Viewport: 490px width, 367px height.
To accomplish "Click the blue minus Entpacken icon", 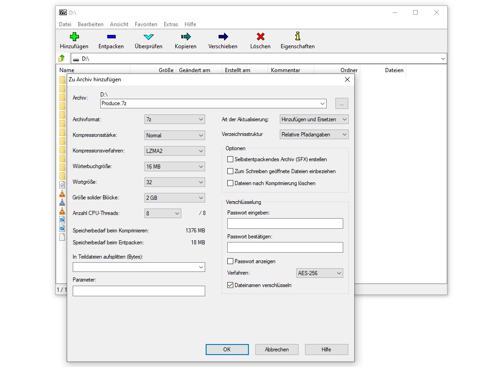I will 111,36.
